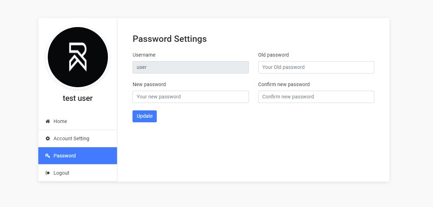The height and width of the screenshot is (207, 433).
Task: Click the Logout arrow icon
Action: [48, 173]
